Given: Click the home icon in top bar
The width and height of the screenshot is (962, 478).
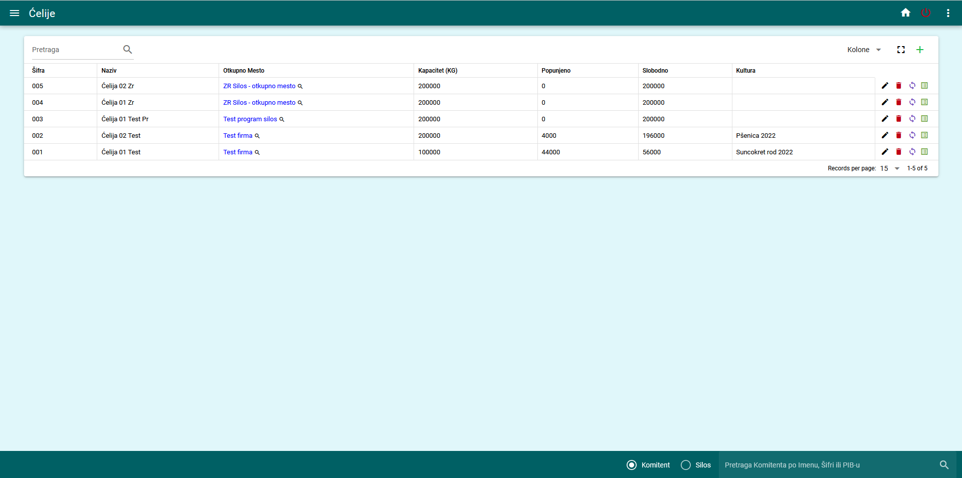Looking at the screenshot, I should tap(905, 13).
